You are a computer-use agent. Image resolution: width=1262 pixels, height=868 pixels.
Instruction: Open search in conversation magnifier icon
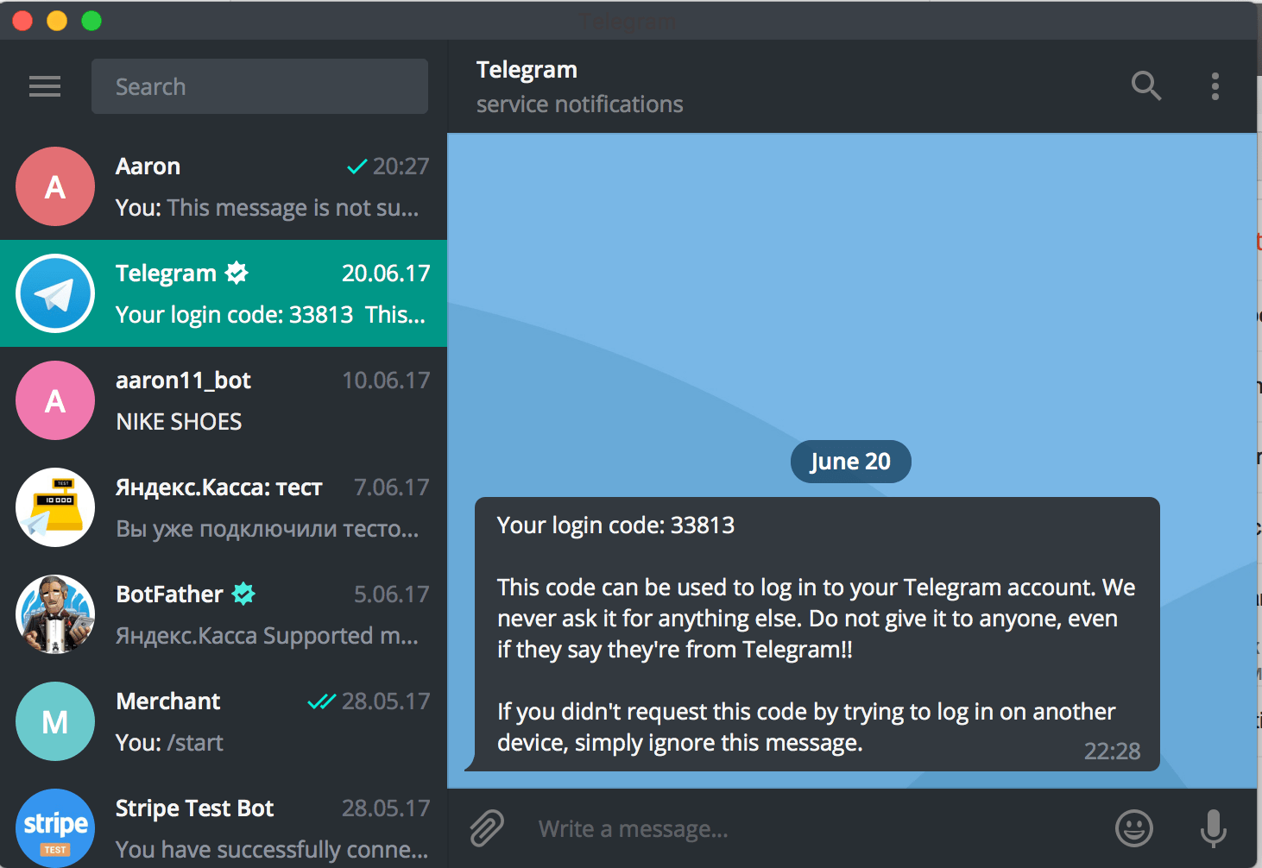1146,85
